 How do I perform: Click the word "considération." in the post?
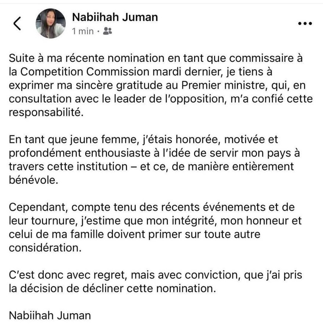44,248
